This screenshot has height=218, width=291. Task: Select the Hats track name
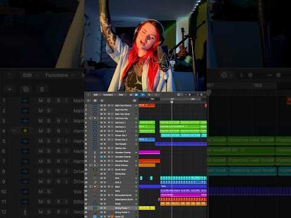[118, 191]
